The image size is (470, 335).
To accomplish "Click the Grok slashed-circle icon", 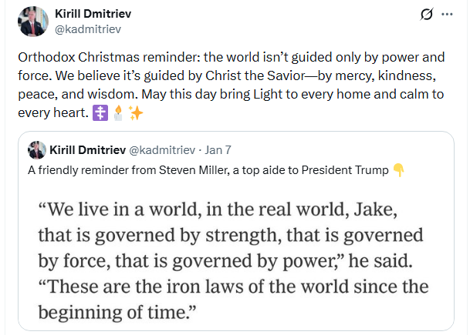I will 425,15.
